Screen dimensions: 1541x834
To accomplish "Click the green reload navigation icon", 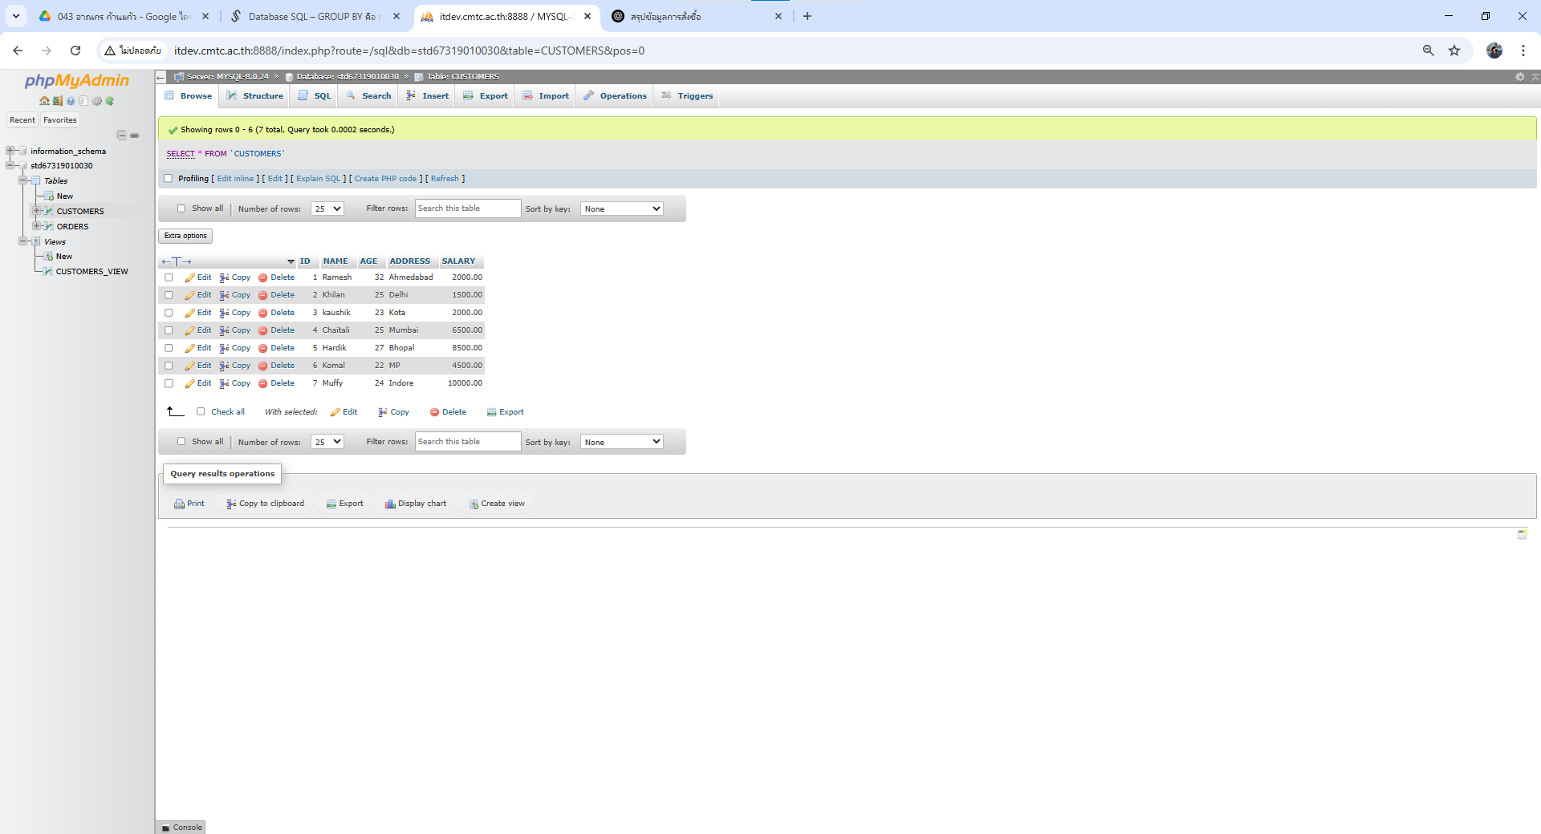I will point(110,101).
